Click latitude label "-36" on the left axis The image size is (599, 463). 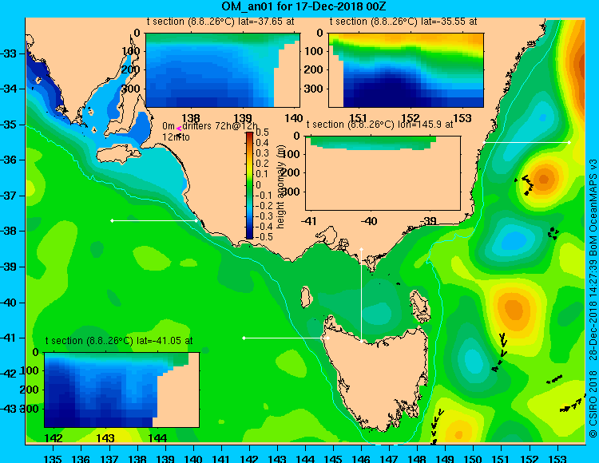(x=9, y=160)
